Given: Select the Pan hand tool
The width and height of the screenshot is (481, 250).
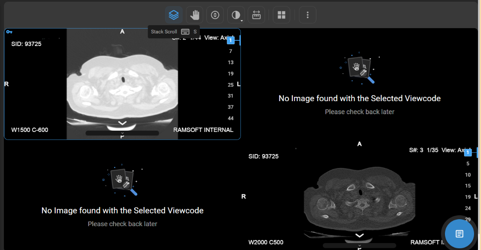Looking at the screenshot, I should click(x=195, y=15).
